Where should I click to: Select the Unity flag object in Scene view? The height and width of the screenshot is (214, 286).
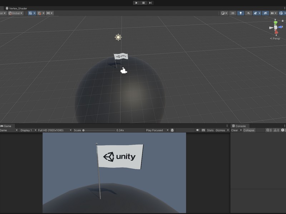pos(121,56)
